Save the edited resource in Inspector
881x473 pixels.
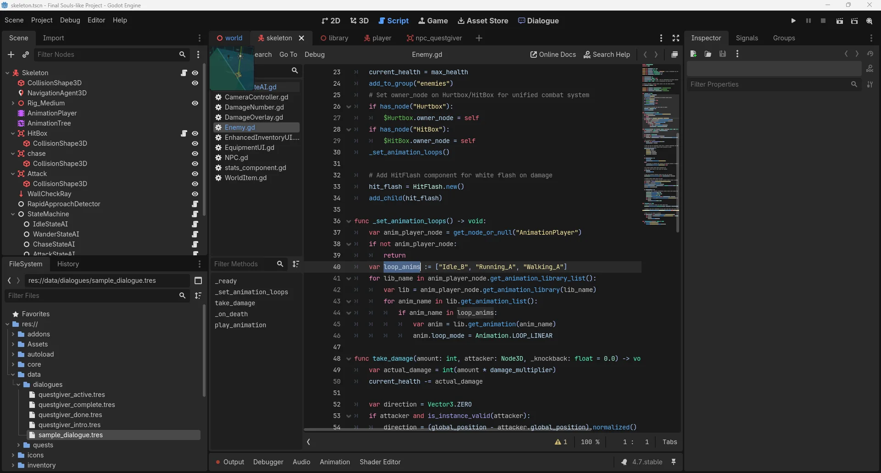coord(723,54)
